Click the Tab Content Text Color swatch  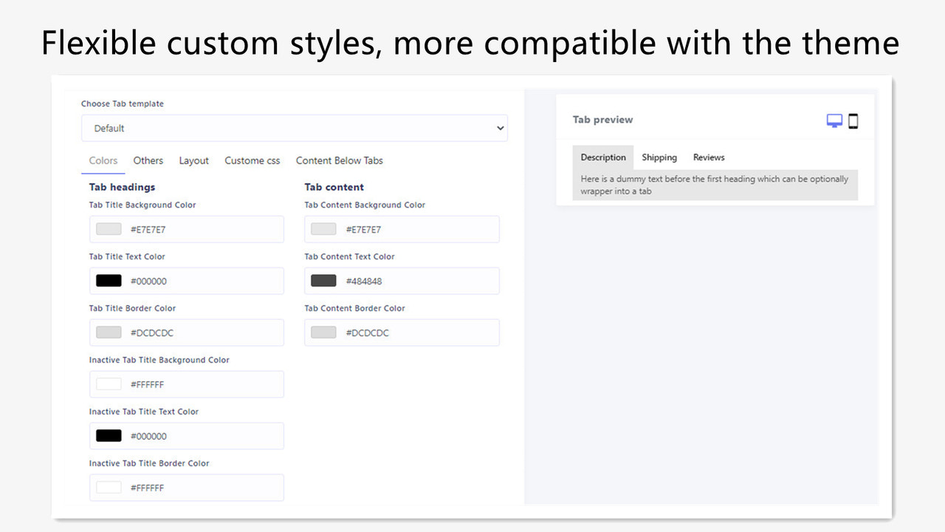click(x=323, y=281)
